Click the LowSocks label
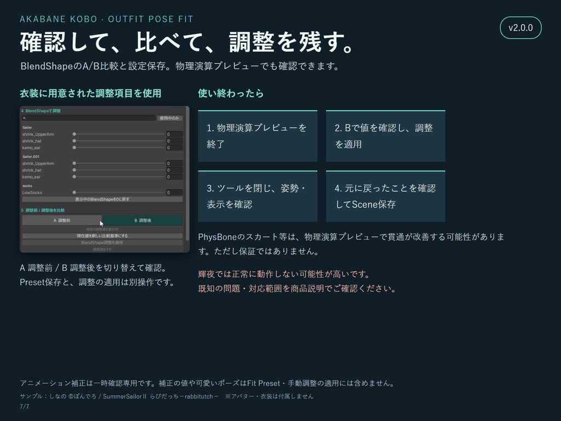Screen dimensions: 561x421 point(32,192)
